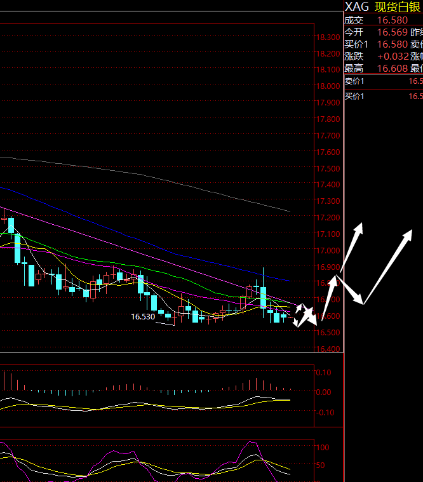Click the 18.000 price axis label
This screenshot has height=482, width=423.
(328, 86)
